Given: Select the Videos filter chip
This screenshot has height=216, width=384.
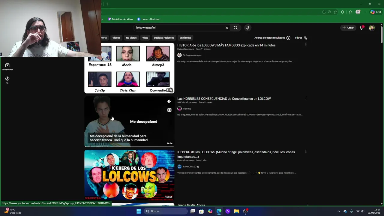Looking at the screenshot, I should (x=116, y=38).
